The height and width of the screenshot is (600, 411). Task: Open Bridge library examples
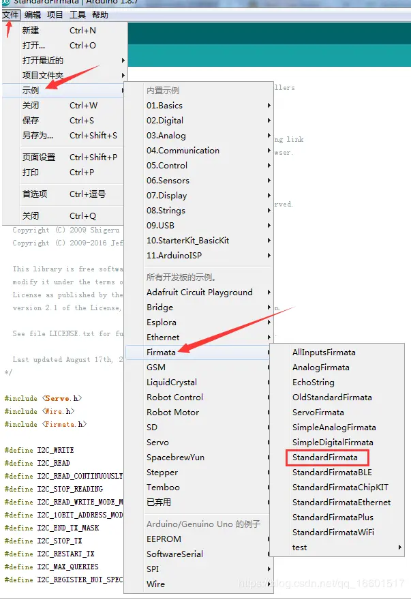198,307
